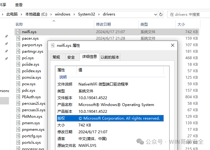Click the parport.sys file icon

pyautogui.click(x=18, y=45)
